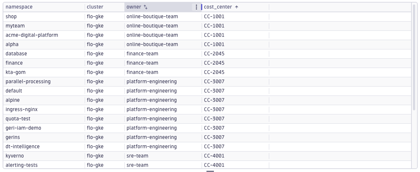
Task: Select the dt-intelligence namespace cell
Action: click(x=44, y=146)
